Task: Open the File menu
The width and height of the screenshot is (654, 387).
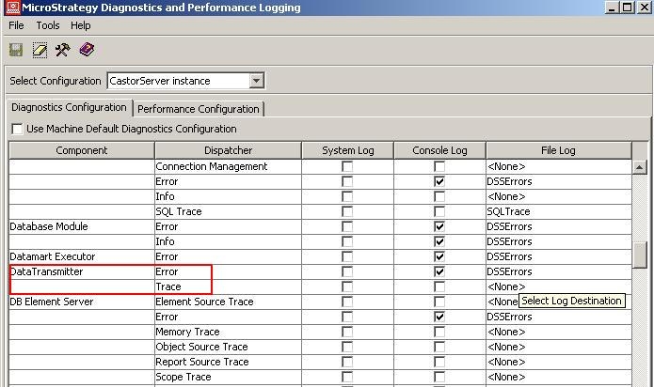Action: [16, 25]
